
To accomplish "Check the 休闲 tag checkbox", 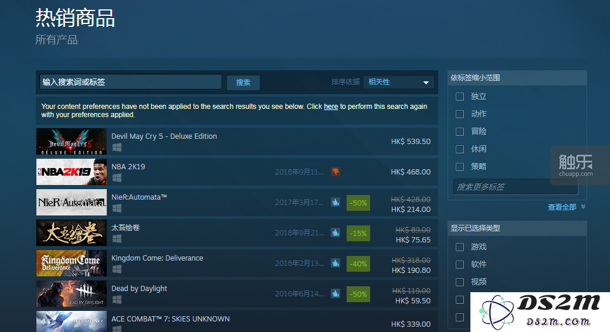I will [460, 149].
